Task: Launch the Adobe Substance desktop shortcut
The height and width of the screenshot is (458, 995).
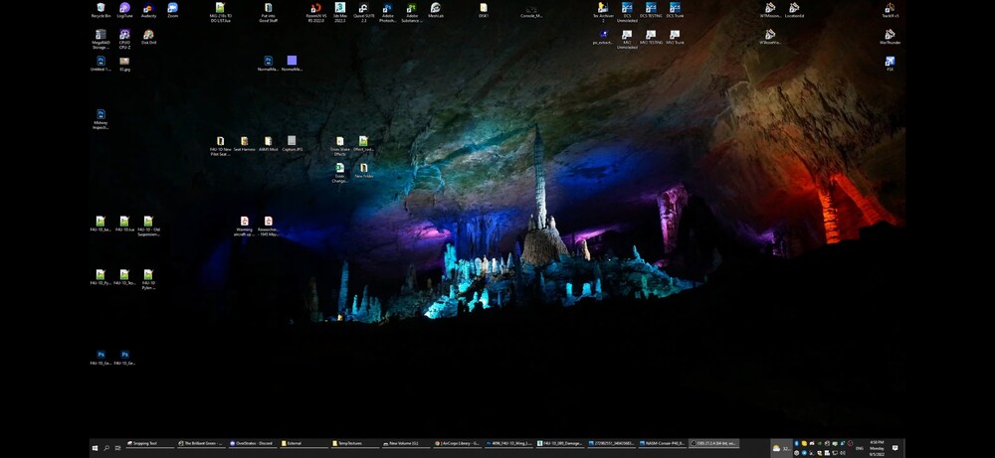Action: 412,12
